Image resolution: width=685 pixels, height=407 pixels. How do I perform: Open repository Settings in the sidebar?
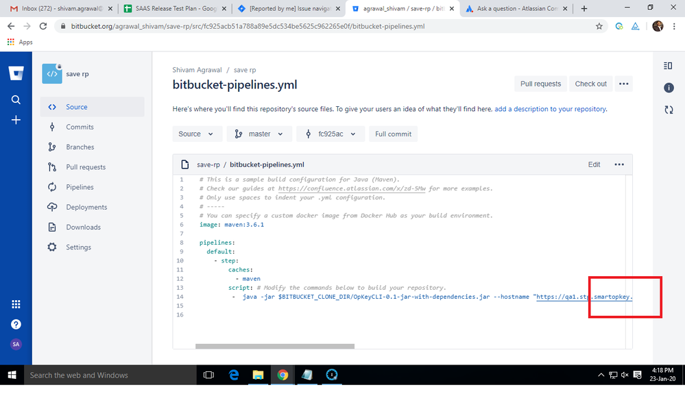(92, 247)
